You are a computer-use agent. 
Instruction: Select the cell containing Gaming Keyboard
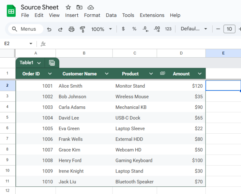(134, 160)
